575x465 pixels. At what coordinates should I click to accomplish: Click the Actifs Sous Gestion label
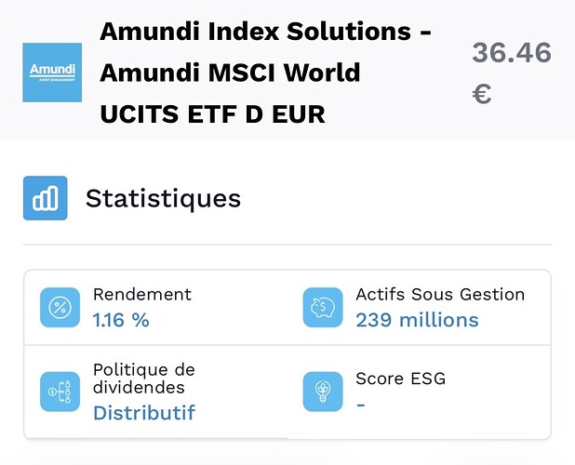coord(440,295)
